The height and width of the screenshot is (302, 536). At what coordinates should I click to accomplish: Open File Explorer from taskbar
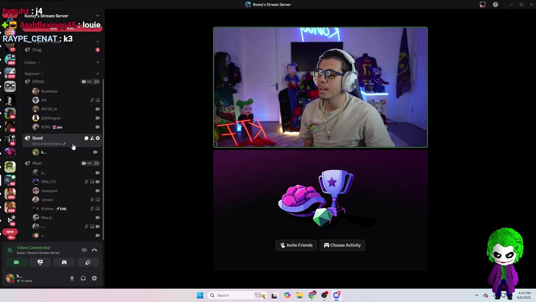(299, 295)
